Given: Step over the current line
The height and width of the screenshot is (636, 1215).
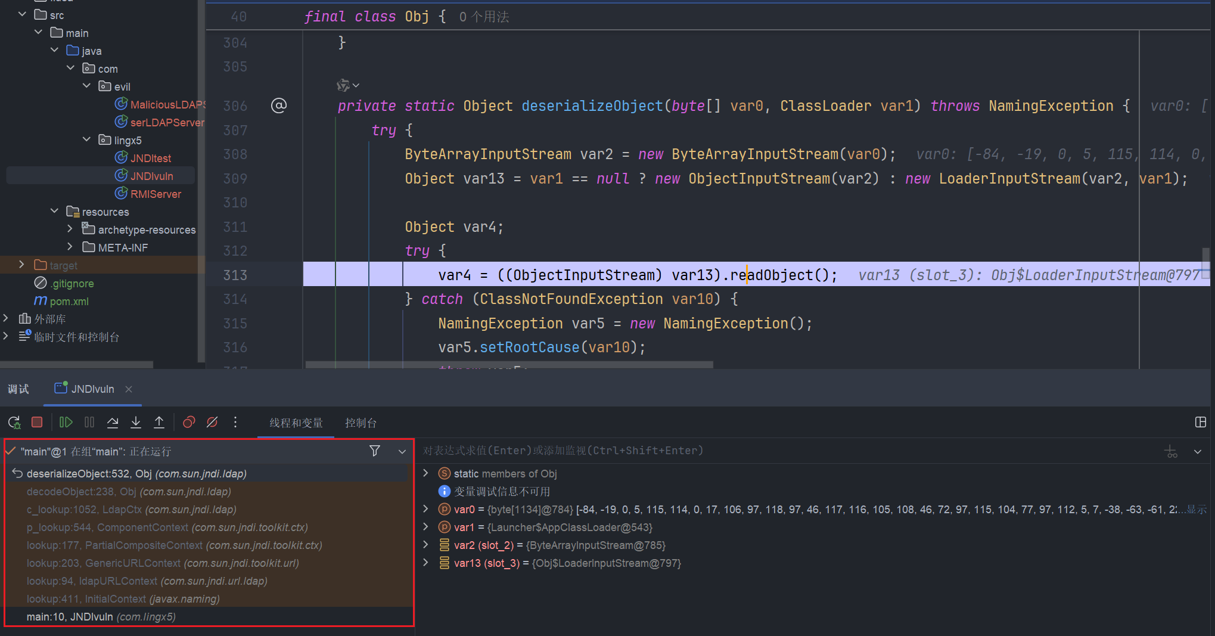Looking at the screenshot, I should pyautogui.click(x=113, y=422).
